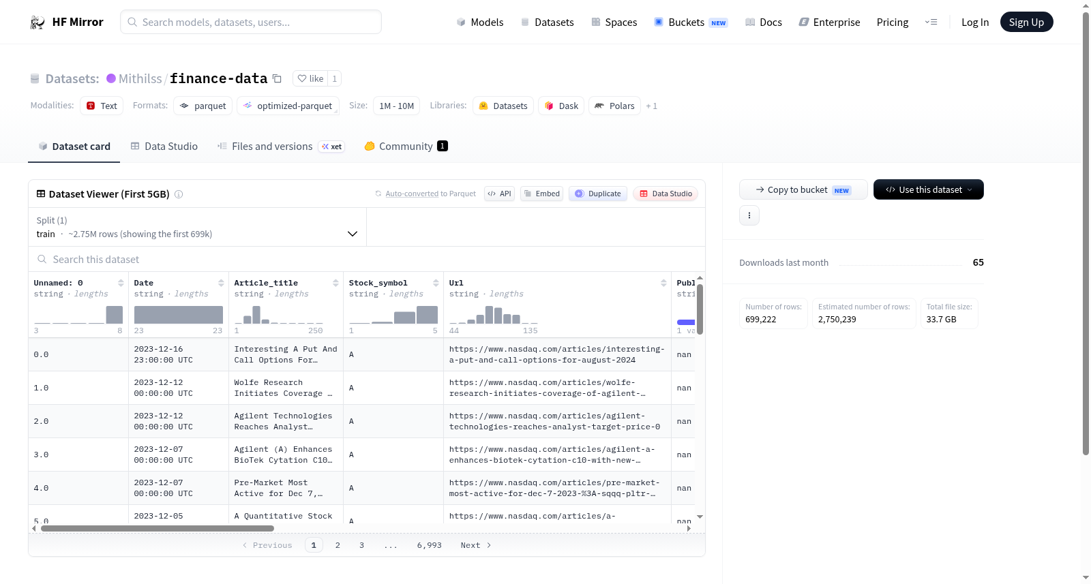Sort by the Stock_symbol column
The width and height of the screenshot is (1091, 584).
pos(436,283)
